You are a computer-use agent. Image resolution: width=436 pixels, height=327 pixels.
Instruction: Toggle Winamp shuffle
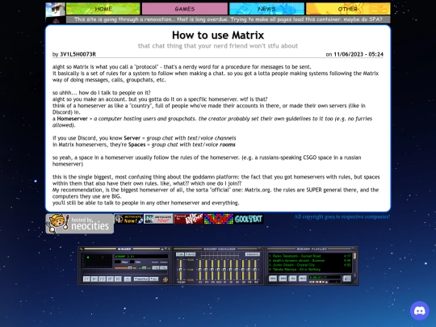pos(141,279)
